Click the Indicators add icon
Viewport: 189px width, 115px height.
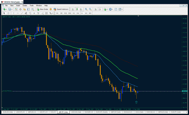[105, 9]
